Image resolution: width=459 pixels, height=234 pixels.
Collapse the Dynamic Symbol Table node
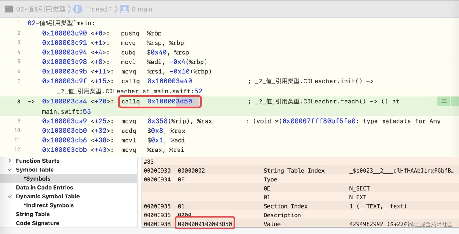click(10, 196)
